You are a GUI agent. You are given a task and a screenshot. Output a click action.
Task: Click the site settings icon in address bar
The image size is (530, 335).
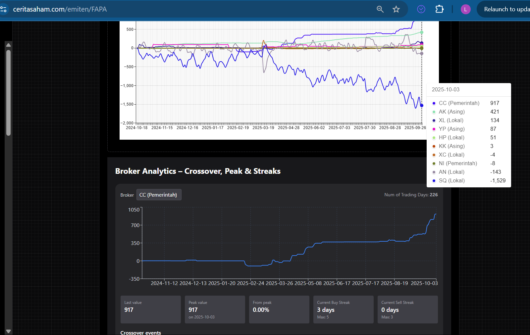click(4, 9)
